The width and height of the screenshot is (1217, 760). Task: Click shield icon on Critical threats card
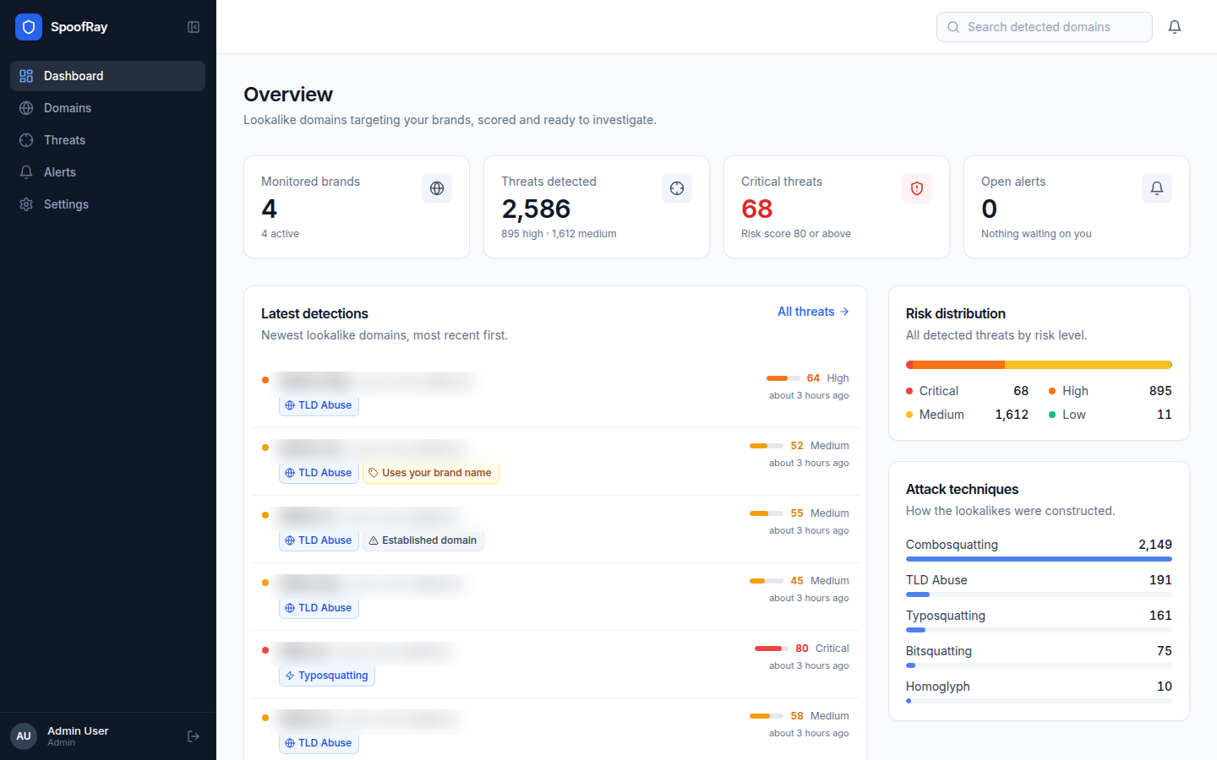(x=917, y=188)
